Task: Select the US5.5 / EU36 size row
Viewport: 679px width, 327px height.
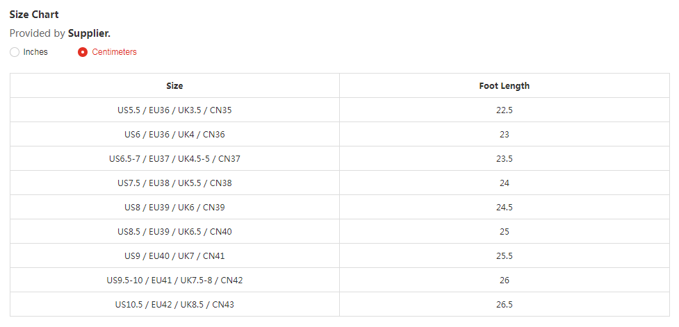Action: click(174, 110)
